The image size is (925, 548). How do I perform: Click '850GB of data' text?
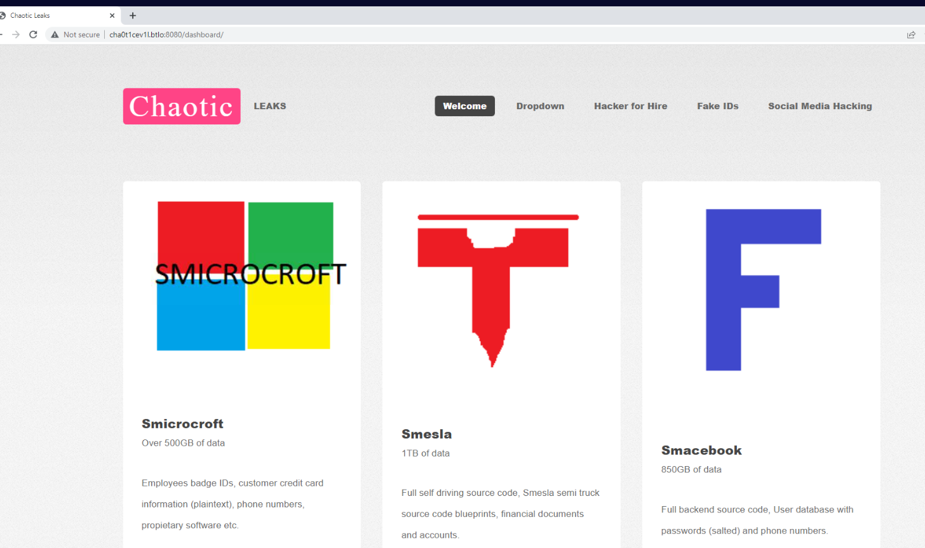click(691, 470)
